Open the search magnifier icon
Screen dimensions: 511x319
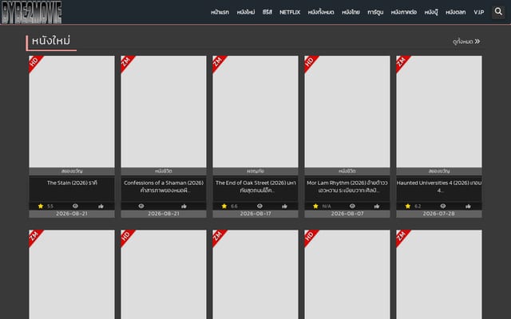[x=498, y=12]
